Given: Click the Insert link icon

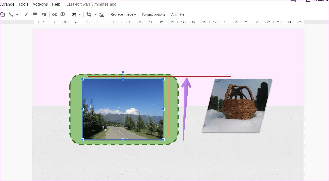Looking at the screenshot, I should click(x=55, y=14).
